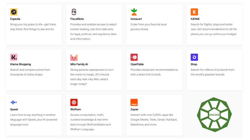This screenshot has height=140, width=250.
Task: Click the pink Klarna K. icon
Action: click(x=14, y=57)
